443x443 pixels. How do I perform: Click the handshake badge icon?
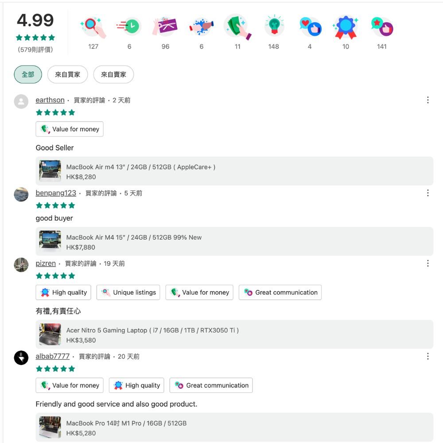[x=202, y=27]
